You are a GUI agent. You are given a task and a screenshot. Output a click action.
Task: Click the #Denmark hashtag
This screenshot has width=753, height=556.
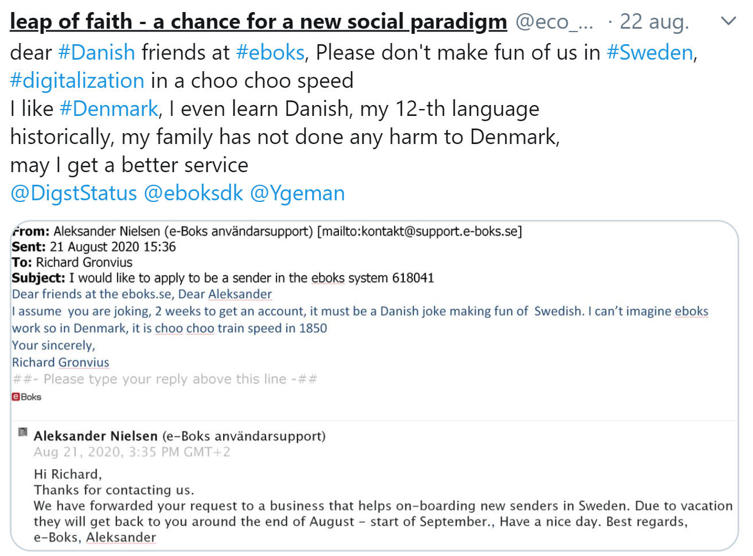[109, 108]
